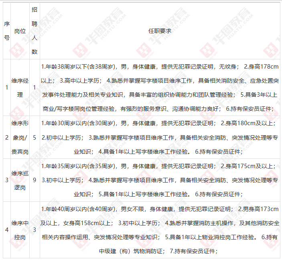Click serial number 2 in 维序形象岗 row
Viewport: 282px width, 260px height.
pyautogui.click(x=7, y=138)
